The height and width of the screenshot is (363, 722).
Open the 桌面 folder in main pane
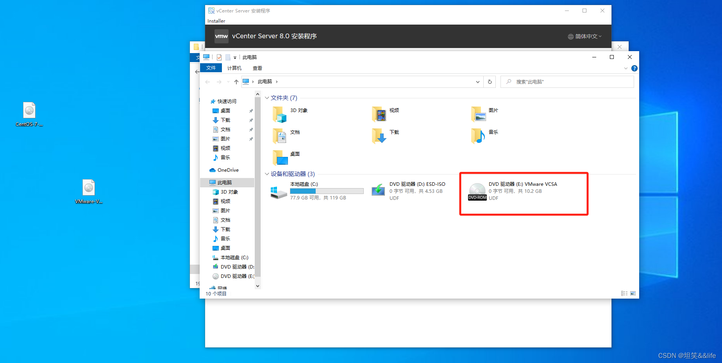[x=280, y=158]
